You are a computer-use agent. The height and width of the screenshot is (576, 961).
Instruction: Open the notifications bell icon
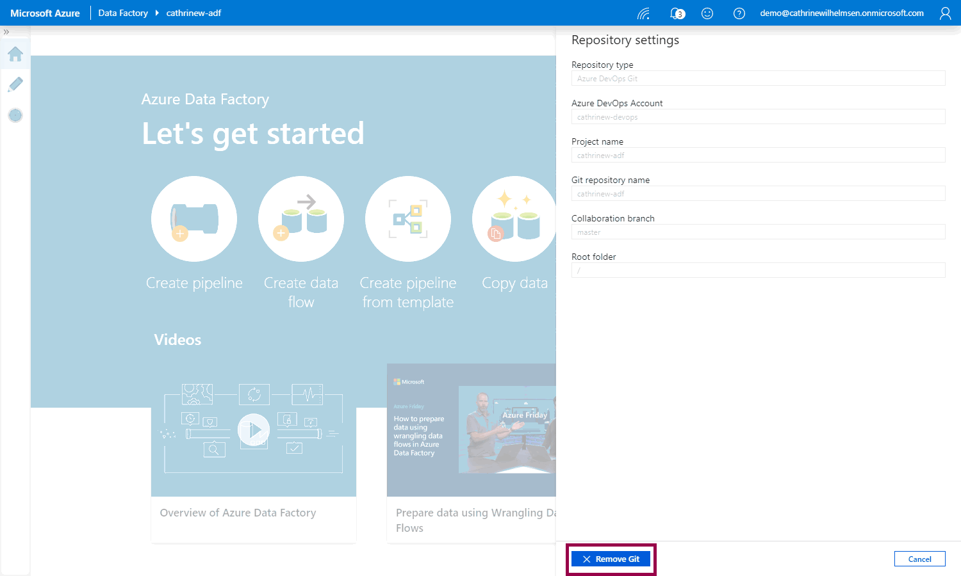pos(677,13)
